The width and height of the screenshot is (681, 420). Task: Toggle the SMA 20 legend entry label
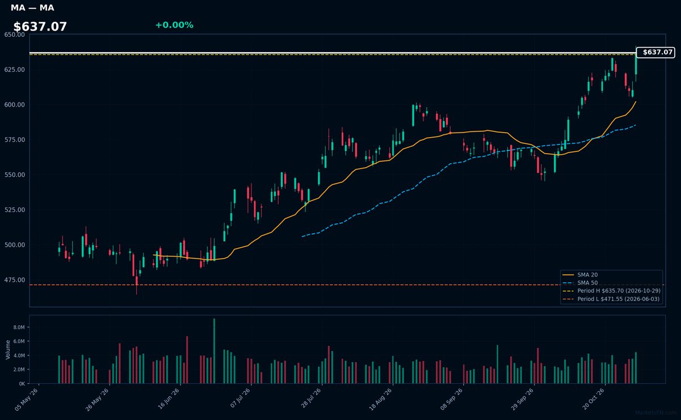587,275
